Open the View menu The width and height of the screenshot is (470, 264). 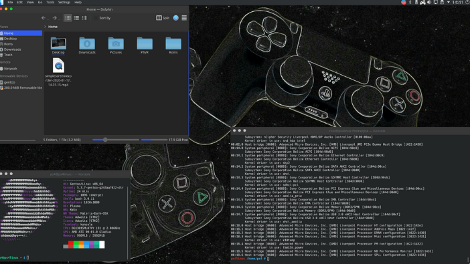point(30,2)
